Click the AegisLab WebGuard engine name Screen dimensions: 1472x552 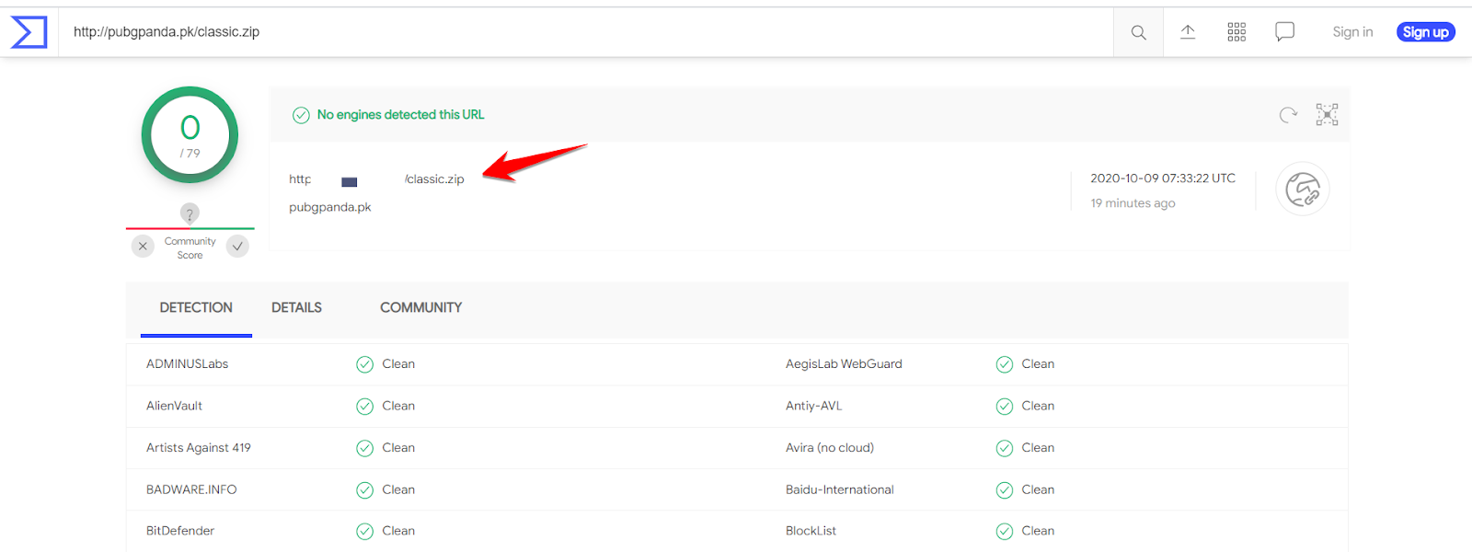click(x=844, y=364)
